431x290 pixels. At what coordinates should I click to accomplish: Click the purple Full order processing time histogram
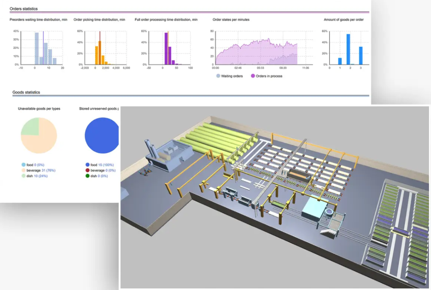coord(170,48)
